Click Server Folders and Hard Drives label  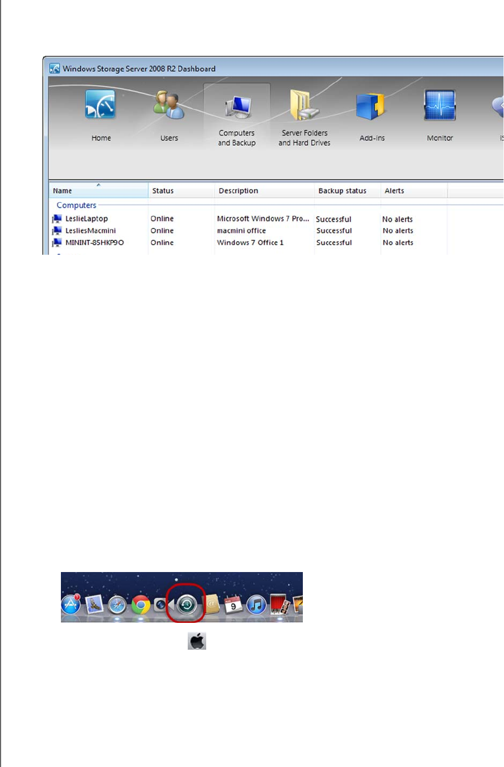305,138
